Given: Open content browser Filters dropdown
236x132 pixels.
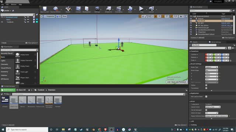Looking at the screenshot, I should coord(7,94).
